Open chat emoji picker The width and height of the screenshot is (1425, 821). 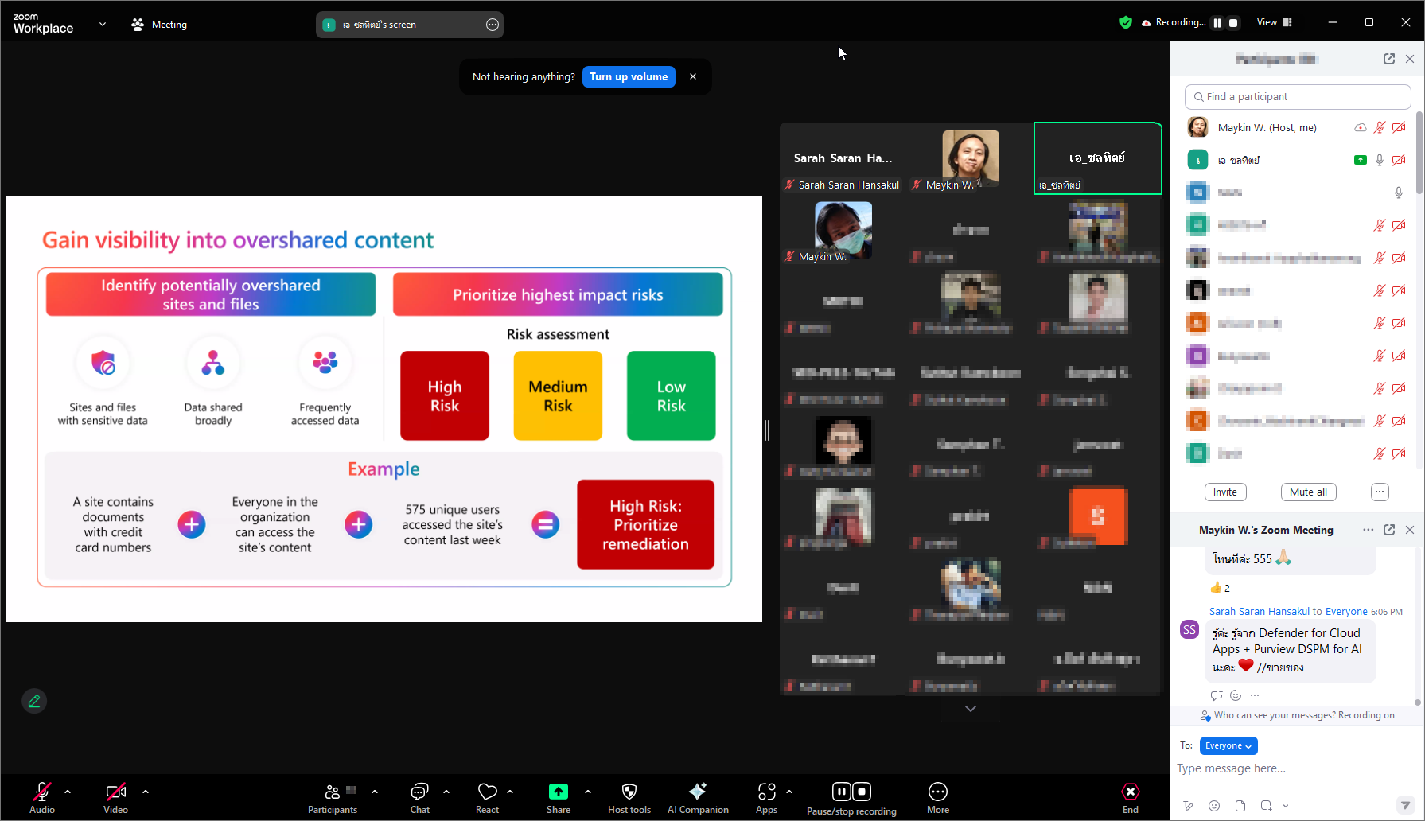pyautogui.click(x=1214, y=806)
